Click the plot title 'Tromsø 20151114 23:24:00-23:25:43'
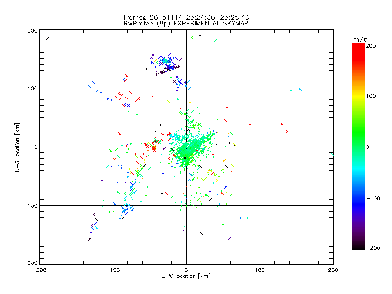392x294 pixels. (186, 17)
